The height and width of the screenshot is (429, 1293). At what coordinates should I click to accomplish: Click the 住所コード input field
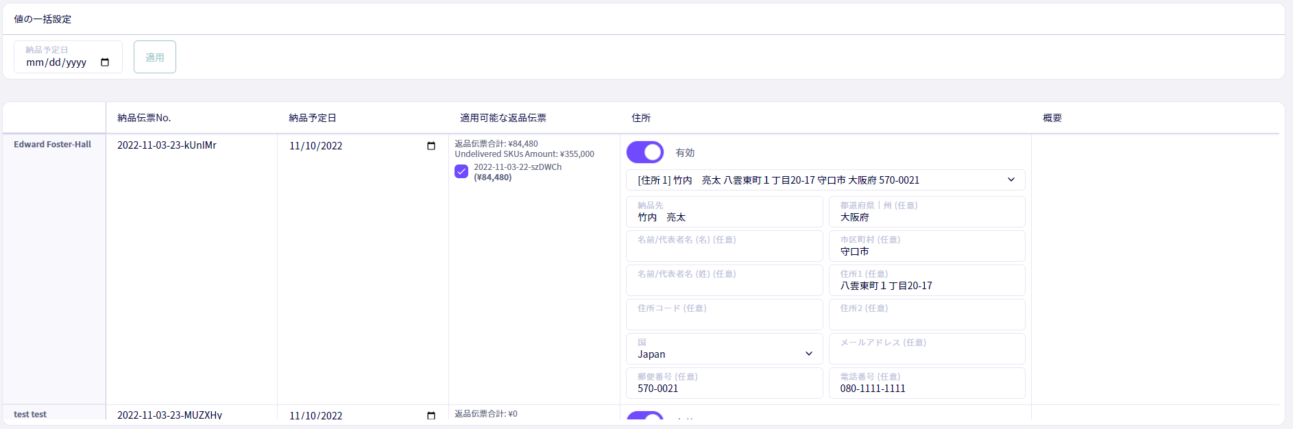coord(725,315)
